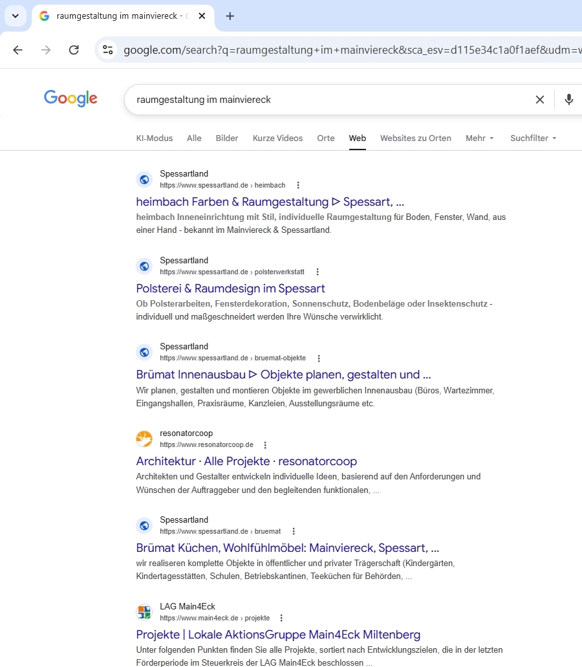
Task: Expand the Mehr dropdown
Action: (x=480, y=138)
